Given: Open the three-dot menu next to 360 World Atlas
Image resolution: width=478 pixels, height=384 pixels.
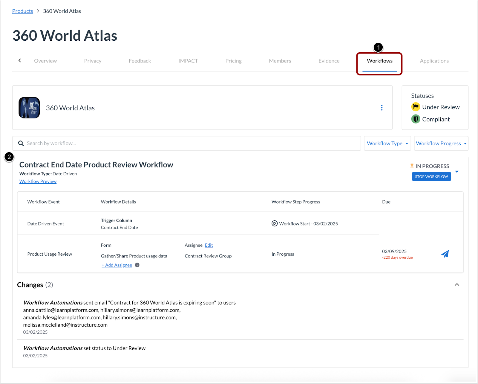Looking at the screenshot, I should click(382, 108).
